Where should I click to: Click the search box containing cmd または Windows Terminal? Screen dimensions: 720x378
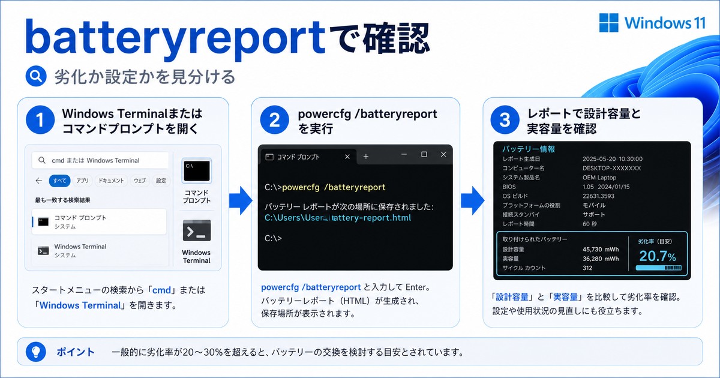pyautogui.click(x=100, y=160)
